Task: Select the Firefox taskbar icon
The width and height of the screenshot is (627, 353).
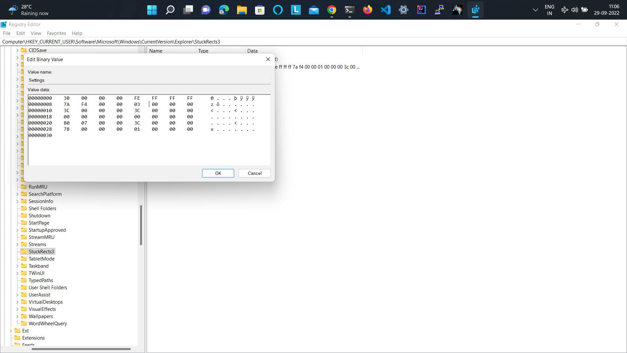Action: click(368, 9)
